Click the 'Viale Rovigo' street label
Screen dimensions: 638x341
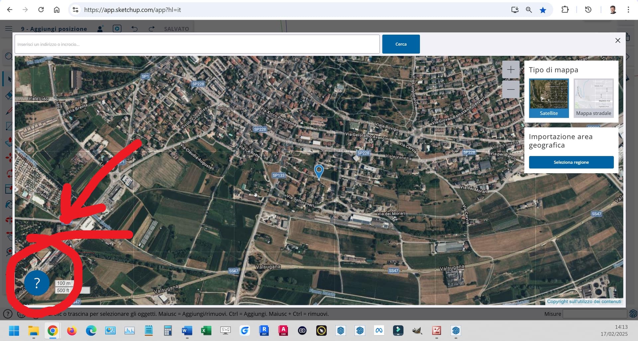[386, 126]
